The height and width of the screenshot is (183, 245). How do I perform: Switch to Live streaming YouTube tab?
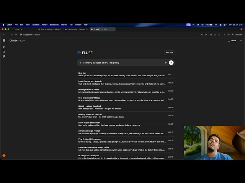click(x=50, y=29)
